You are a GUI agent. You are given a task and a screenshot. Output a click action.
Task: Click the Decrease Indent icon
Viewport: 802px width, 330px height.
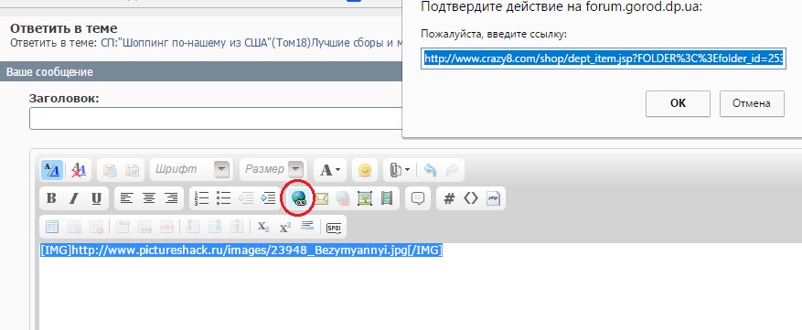tap(246, 198)
